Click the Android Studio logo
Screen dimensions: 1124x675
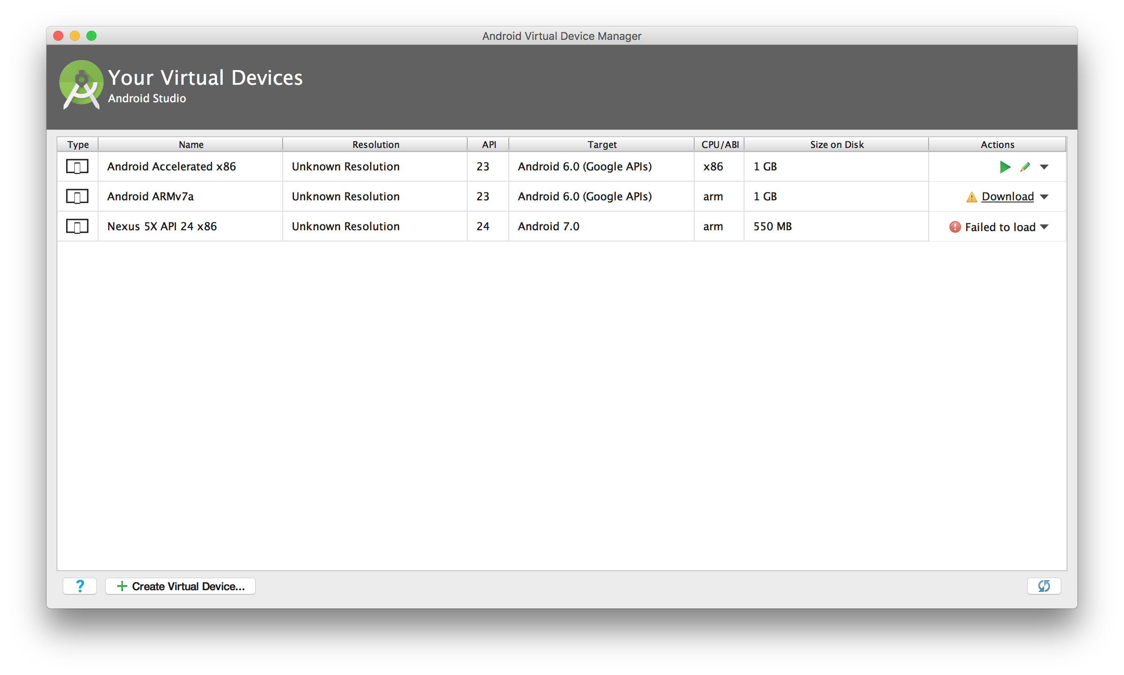click(x=81, y=85)
